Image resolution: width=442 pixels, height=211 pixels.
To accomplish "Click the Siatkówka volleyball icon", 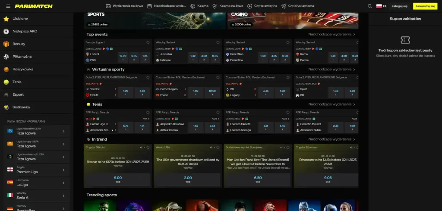I will point(6,107).
